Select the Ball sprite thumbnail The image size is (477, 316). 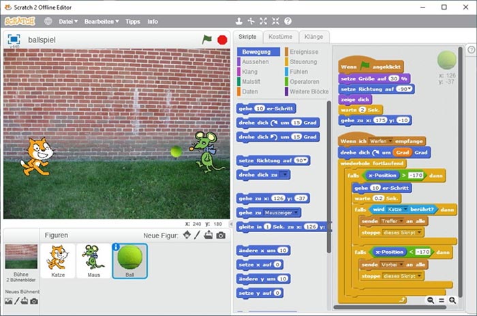click(x=130, y=261)
